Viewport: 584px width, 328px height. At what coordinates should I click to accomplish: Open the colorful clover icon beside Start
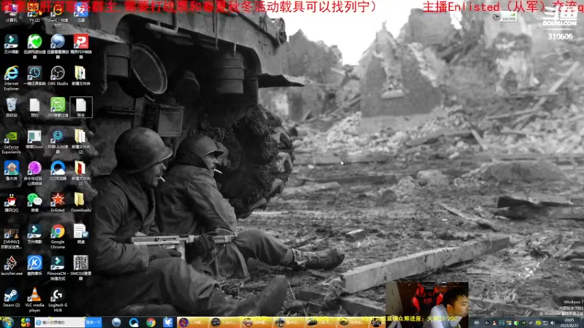click(26, 322)
